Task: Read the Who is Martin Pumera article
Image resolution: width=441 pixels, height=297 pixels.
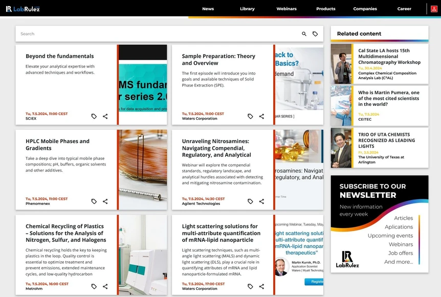Action: [x=388, y=99]
